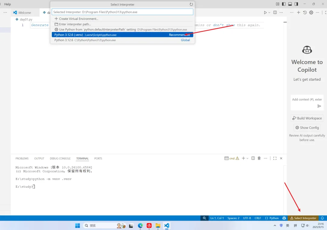
Task: Open the Copilot chat settings gear
Action: click(311, 12)
